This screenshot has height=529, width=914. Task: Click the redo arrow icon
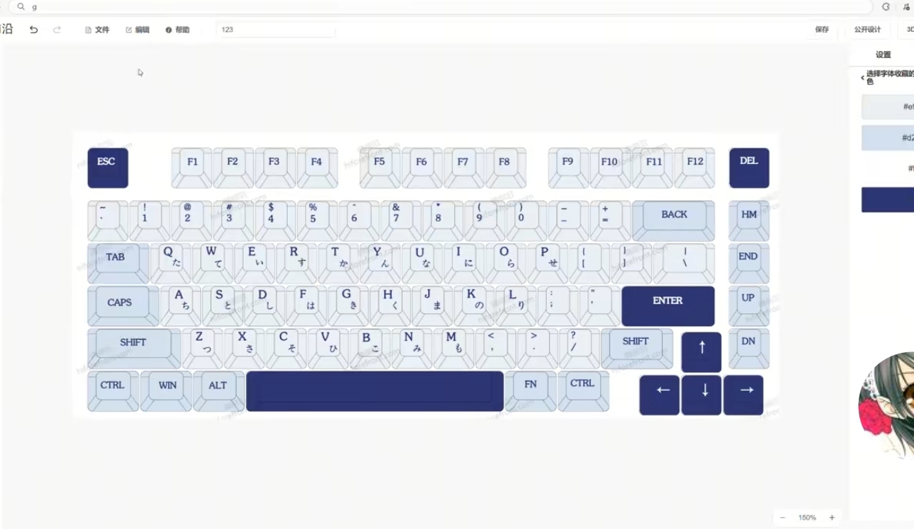click(57, 30)
